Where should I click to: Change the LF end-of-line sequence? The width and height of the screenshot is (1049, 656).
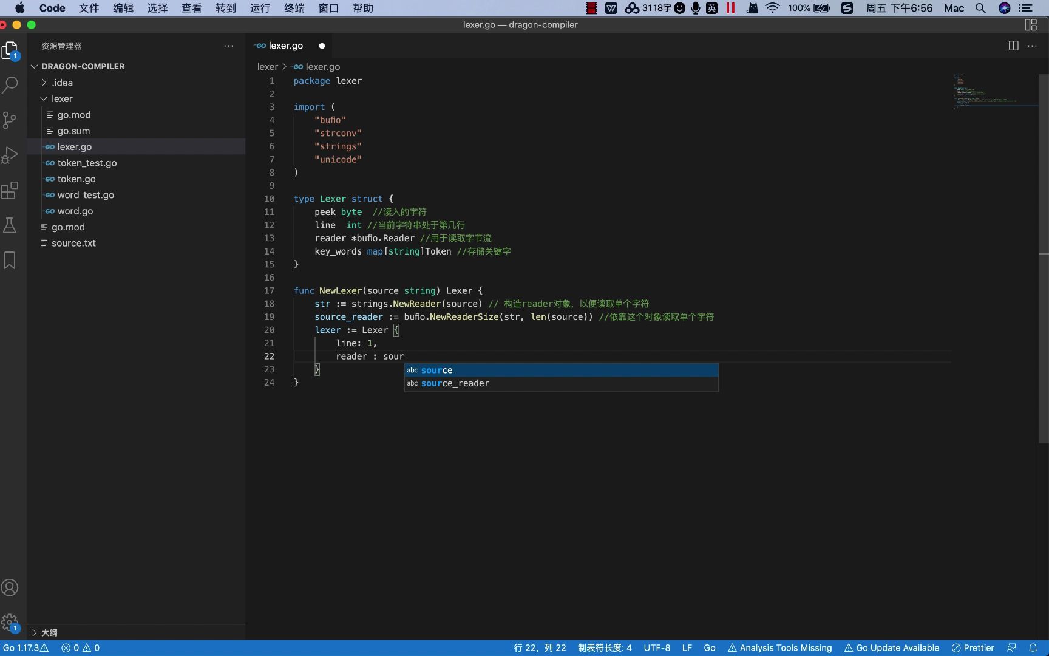click(687, 648)
